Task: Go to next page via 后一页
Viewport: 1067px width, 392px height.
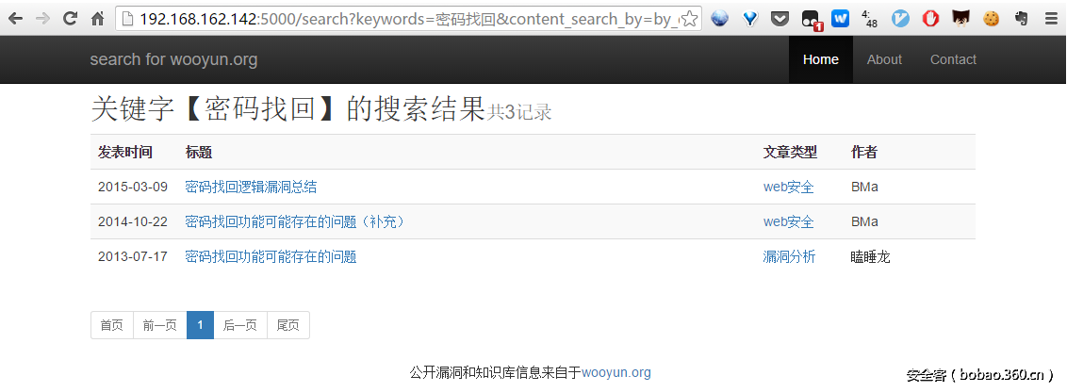Action: (x=240, y=325)
